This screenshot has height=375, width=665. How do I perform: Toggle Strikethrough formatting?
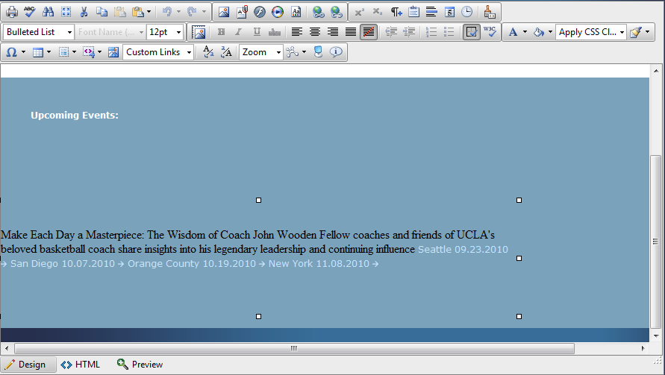point(275,32)
